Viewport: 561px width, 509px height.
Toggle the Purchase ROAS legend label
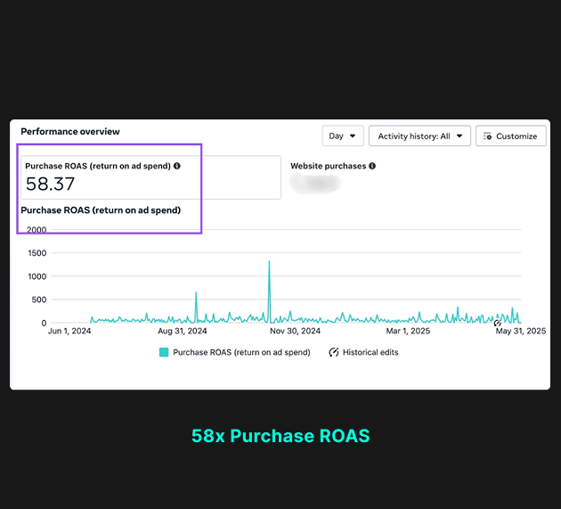point(241,352)
